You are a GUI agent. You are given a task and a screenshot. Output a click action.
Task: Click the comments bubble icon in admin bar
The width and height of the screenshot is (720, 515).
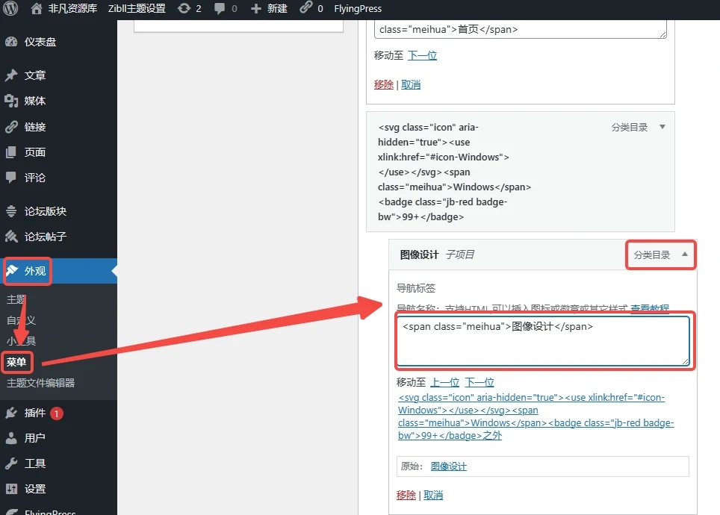220,9
